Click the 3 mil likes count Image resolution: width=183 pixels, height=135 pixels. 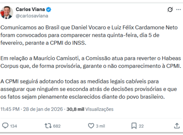[x=100, y=126]
